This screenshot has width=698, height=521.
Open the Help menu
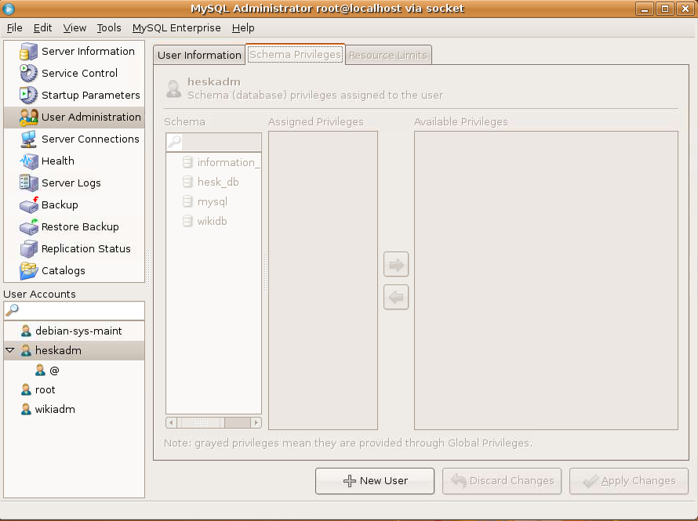243,28
